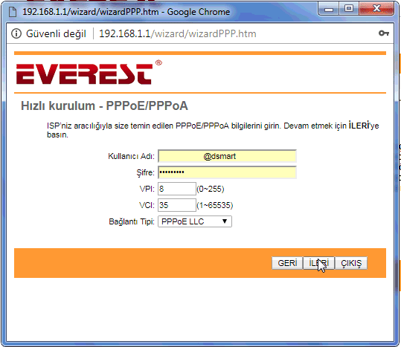
Task: Click the address bar URL text
Action: click(x=178, y=33)
